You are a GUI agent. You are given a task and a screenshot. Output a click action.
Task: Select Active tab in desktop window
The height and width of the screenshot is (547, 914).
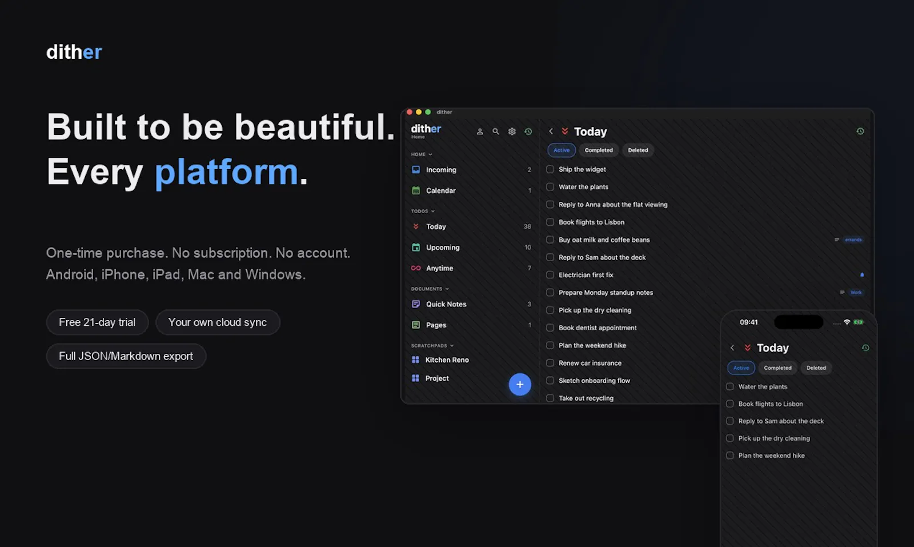point(562,150)
